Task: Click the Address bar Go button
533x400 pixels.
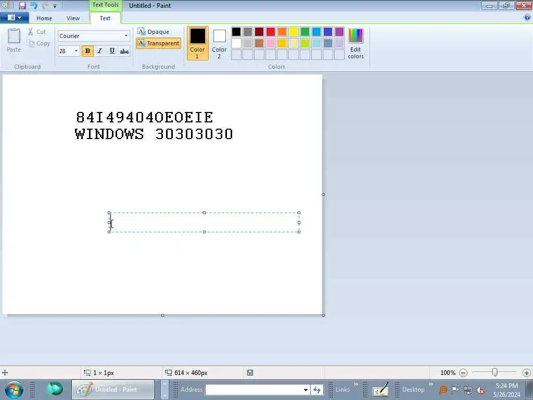Action: (317, 390)
